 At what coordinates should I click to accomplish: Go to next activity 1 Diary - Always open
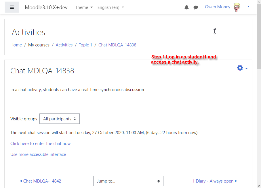[215, 181]
